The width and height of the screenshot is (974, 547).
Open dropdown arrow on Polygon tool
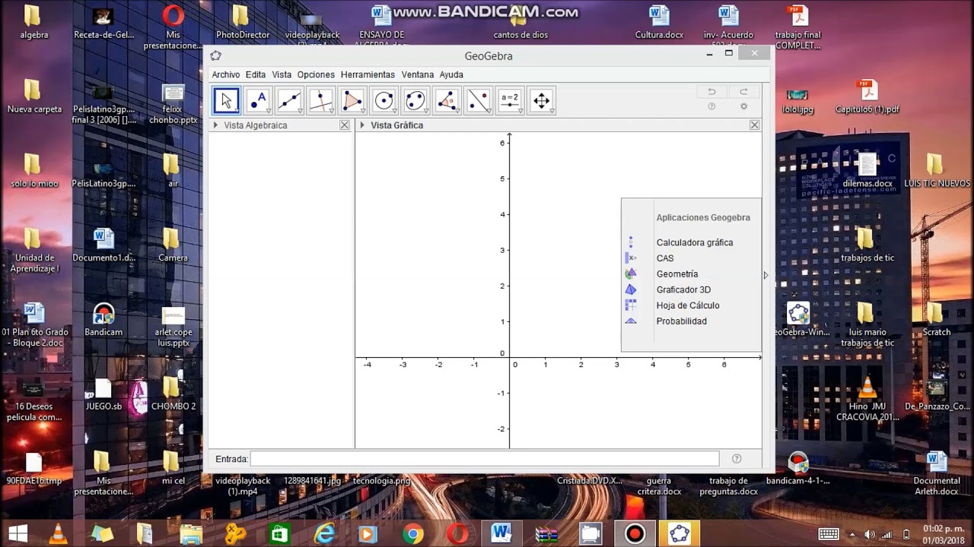click(x=363, y=112)
